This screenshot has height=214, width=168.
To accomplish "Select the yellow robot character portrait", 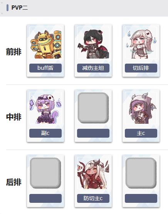I will point(45,43).
